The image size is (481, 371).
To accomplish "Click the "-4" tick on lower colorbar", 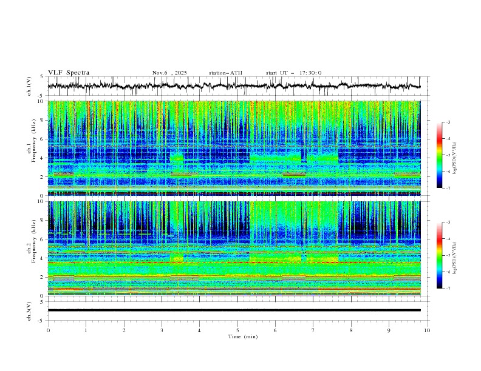I will pyautogui.click(x=448, y=239).
